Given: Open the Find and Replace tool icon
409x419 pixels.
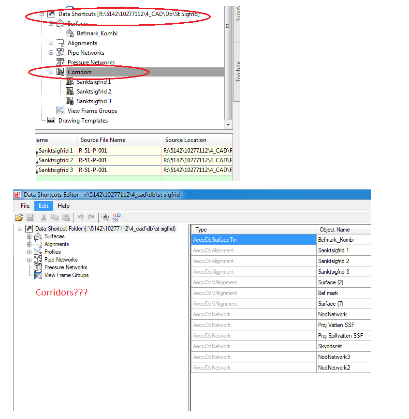Looking at the screenshot, I should pos(106,217).
